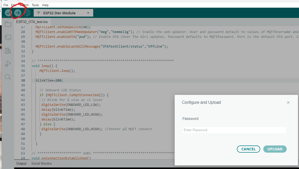The height and width of the screenshot is (169, 299).
Task: Open the Help menu
Action: pos(45,5)
